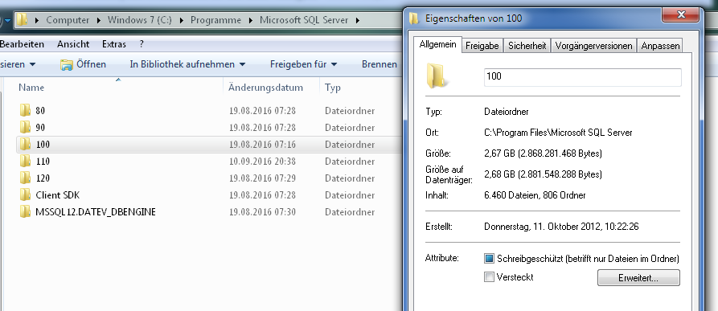Open the Ansicht menu
718x311 pixels.
(73, 44)
